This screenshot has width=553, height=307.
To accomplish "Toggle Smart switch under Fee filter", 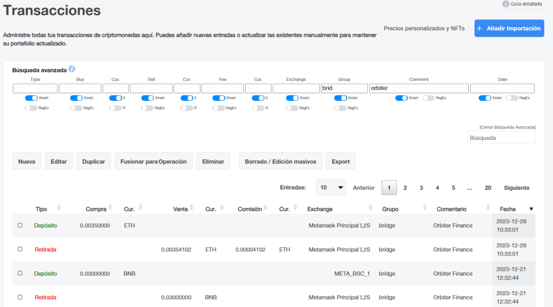I will [219, 98].
